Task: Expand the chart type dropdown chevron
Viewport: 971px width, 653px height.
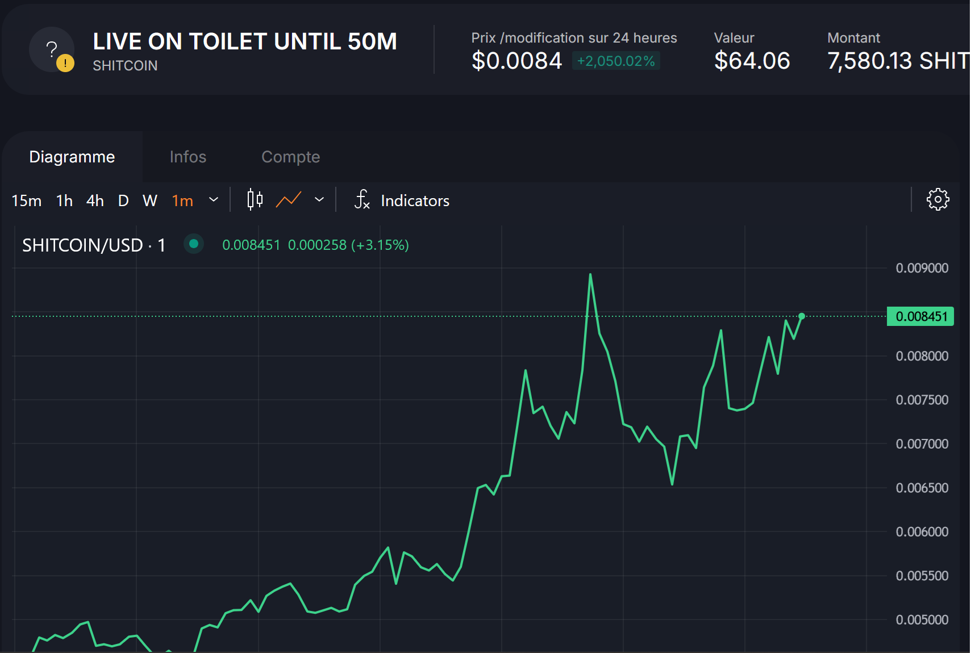Action: (319, 200)
